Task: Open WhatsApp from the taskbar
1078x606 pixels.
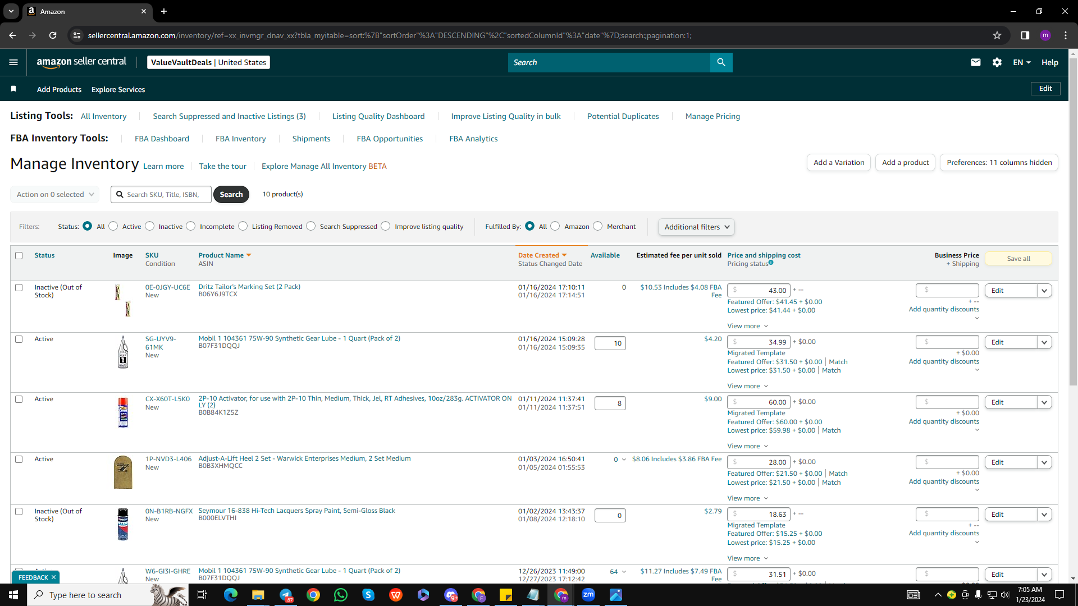Action: coord(341,595)
